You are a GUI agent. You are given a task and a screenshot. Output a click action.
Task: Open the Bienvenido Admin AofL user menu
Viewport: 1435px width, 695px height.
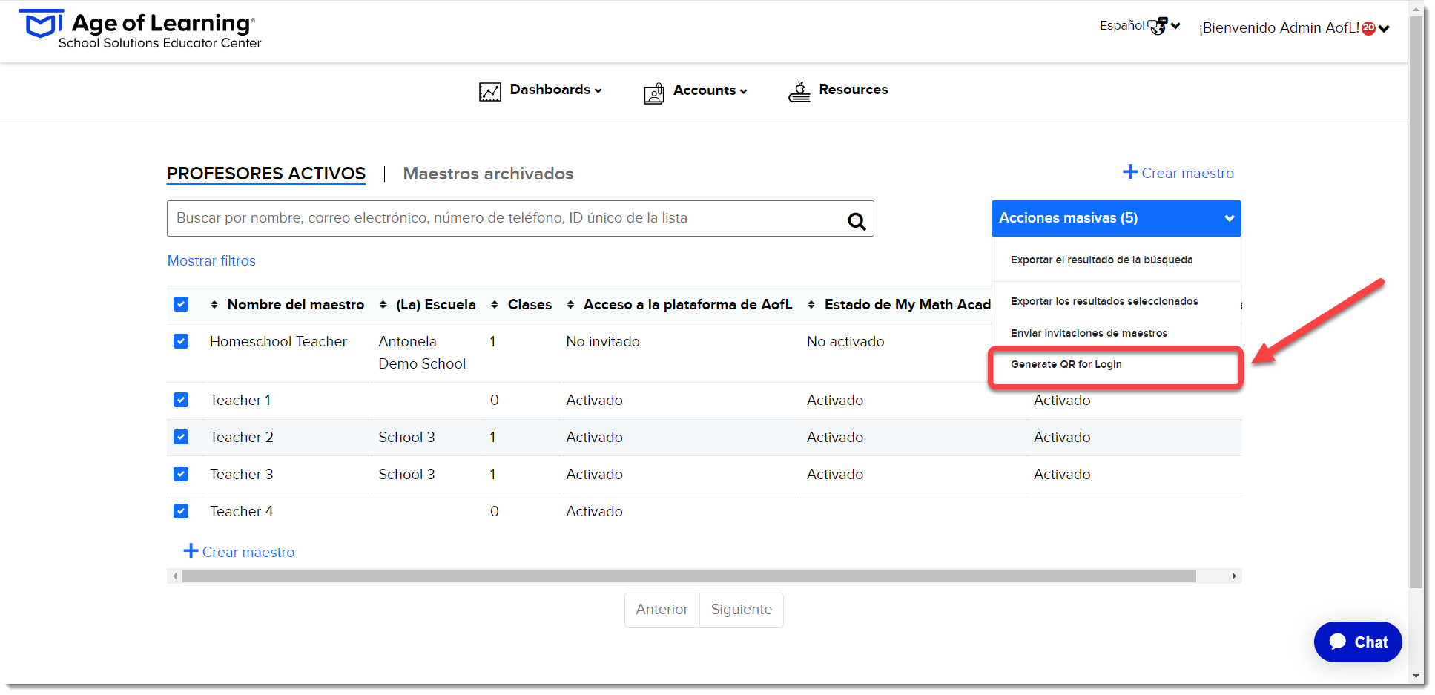point(1294,28)
